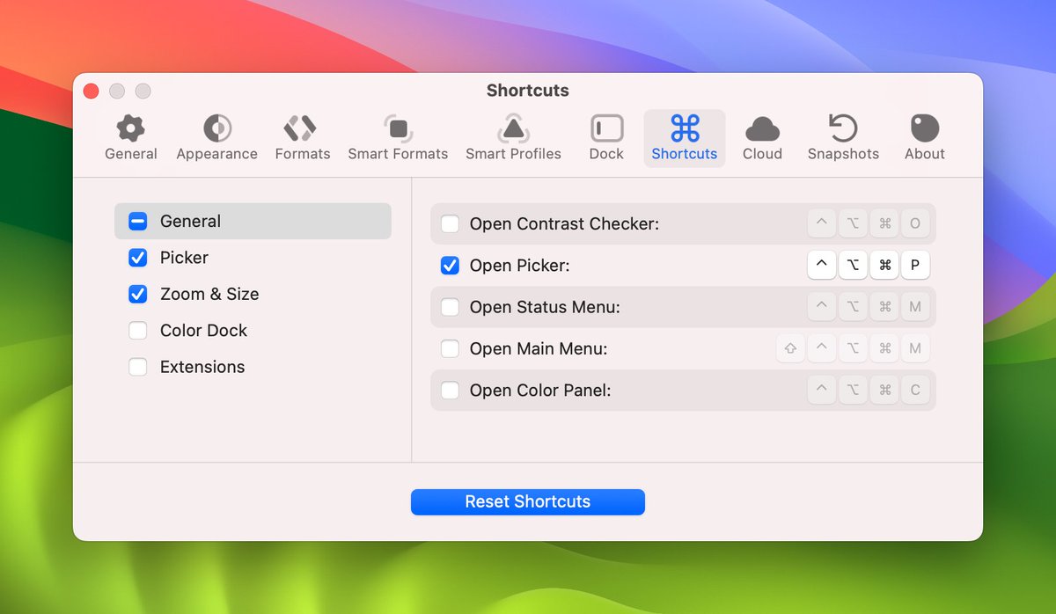Screen dimensions: 1056x614
Task: Select the Shortcuts toolbar icon
Action: pos(684,136)
